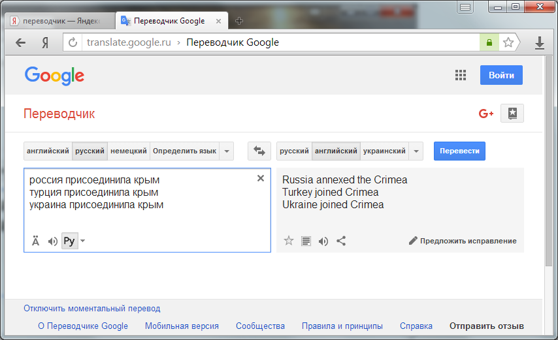Screen dimensions: 558x340
Task: Click Отключить моментальный перевод link
Action: point(92,309)
